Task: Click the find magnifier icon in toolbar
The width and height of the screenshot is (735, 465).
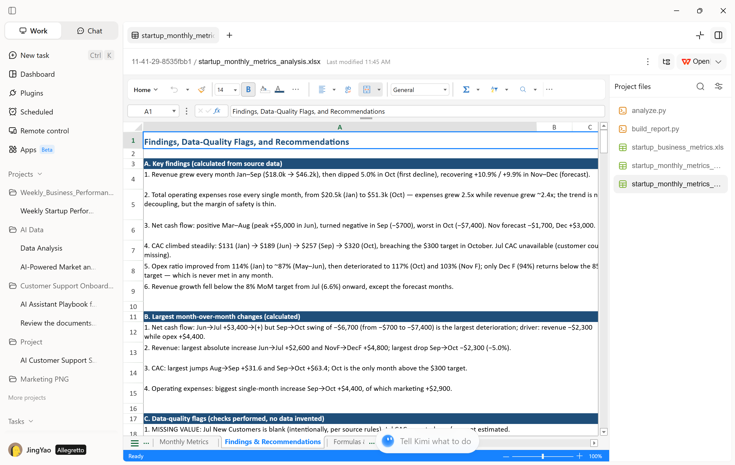Action: pyautogui.click(x=523, y=90)
